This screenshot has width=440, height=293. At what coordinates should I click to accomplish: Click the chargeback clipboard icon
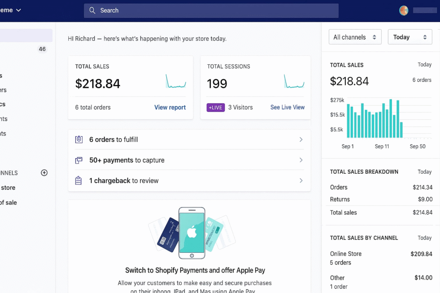pos(79,181)
